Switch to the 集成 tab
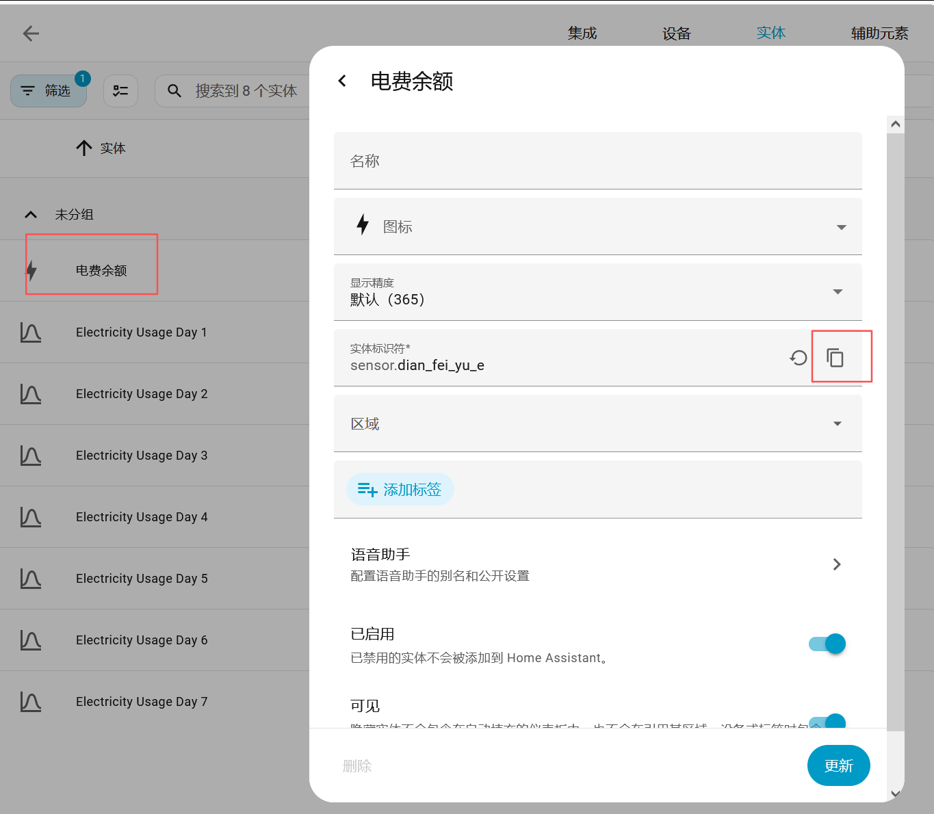The image size is (934, 814). tap(582, 32)
